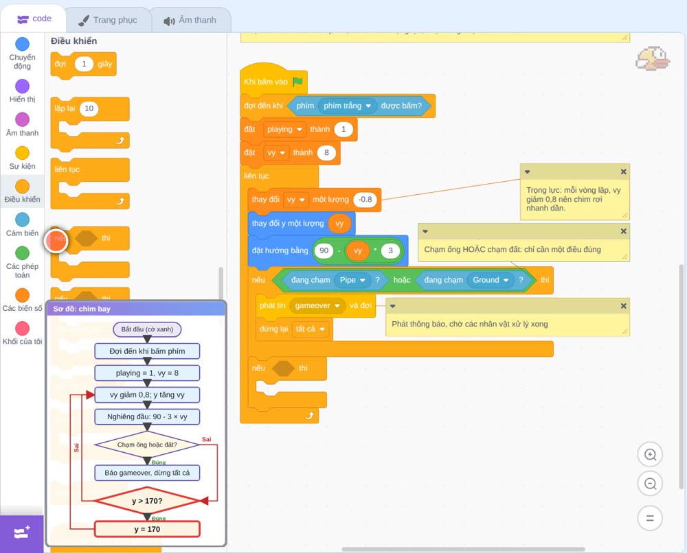687x553 pixels.
Task: Collapse the 'Chạm ống HOẶC chạm đất' comment
Action: [425, 231]
